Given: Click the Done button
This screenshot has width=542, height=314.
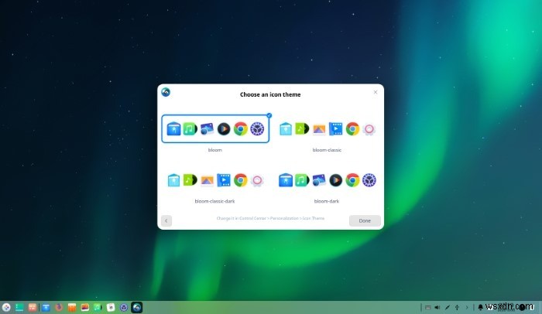Looking at the screenshot, I should (x=365, y=220).
